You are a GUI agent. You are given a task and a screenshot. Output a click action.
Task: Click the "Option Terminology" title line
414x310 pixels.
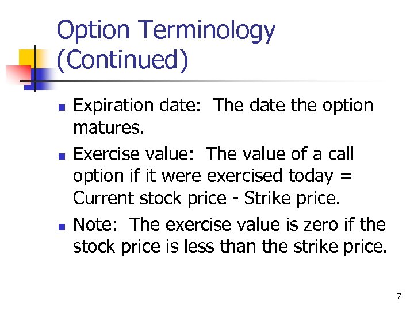pyautogui.click(x=166, y=30)
